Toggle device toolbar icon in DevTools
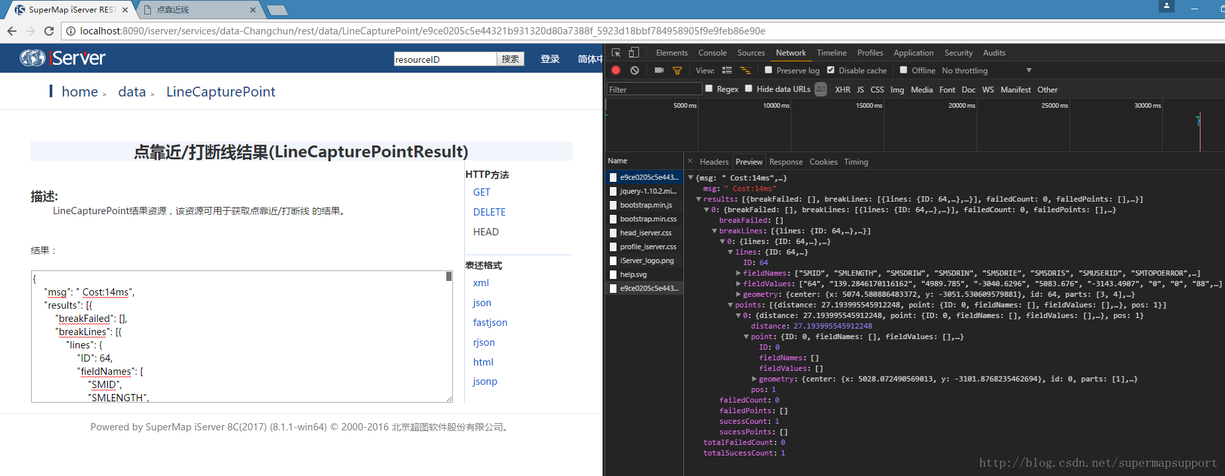 click(x=634, y=53)
